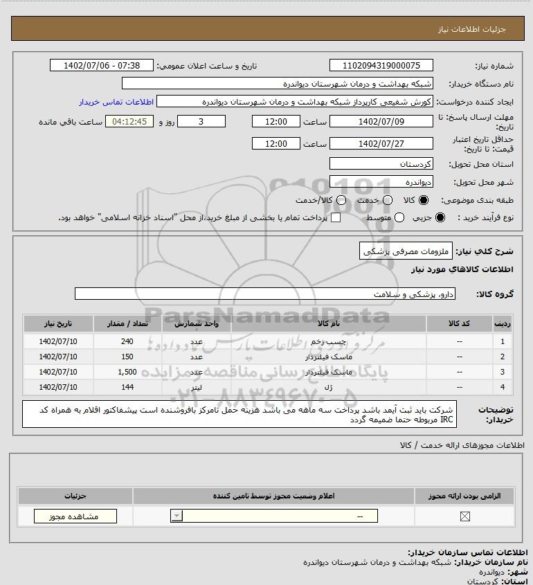The height and width of the screenshot is (585, 533).
Task: Toggle the mandatory license checkbox
Action: click(464, 516)
